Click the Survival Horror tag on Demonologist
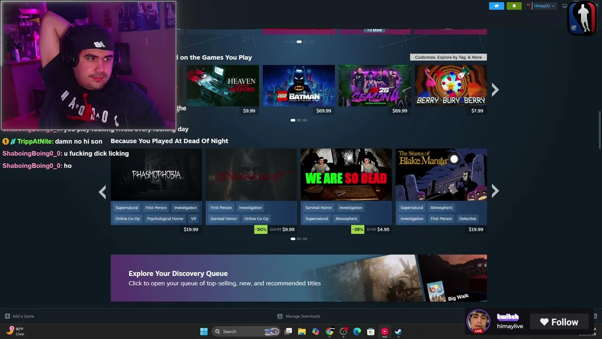The height and width of the screenshot is (339, 602). (x=223, y=218)
